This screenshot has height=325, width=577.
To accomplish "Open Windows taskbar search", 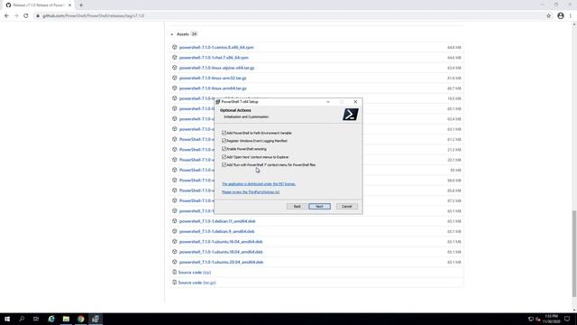I will (22, 319).
